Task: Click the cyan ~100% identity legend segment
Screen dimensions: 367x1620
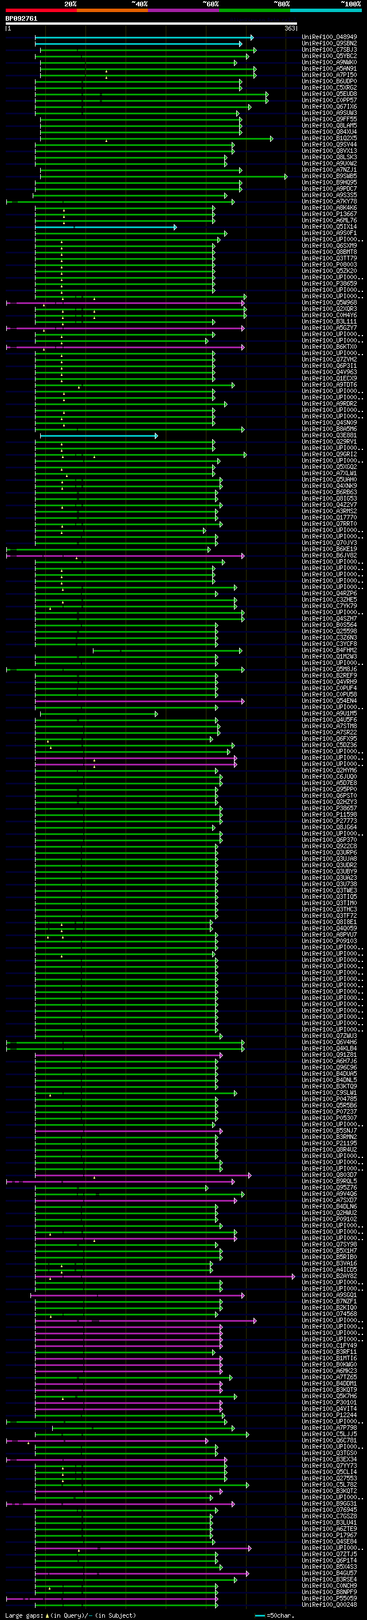Action: 326,11
